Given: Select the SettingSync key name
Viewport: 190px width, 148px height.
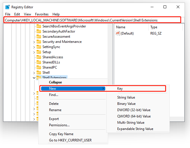Looking at the screenshot, I should pyautogui.click(x=51, y=47).
